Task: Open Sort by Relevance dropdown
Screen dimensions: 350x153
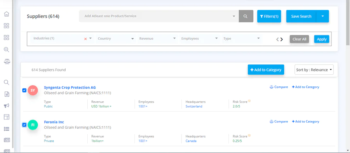Action: (x=314, y=70)
